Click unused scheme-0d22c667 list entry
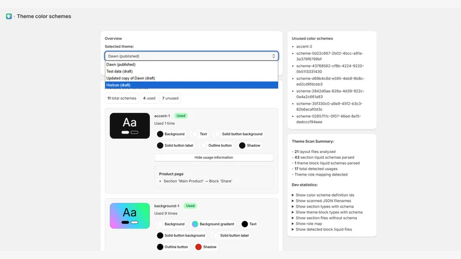 coord(330,56)
